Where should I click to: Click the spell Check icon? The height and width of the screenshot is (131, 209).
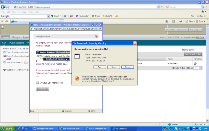(93, 16)
